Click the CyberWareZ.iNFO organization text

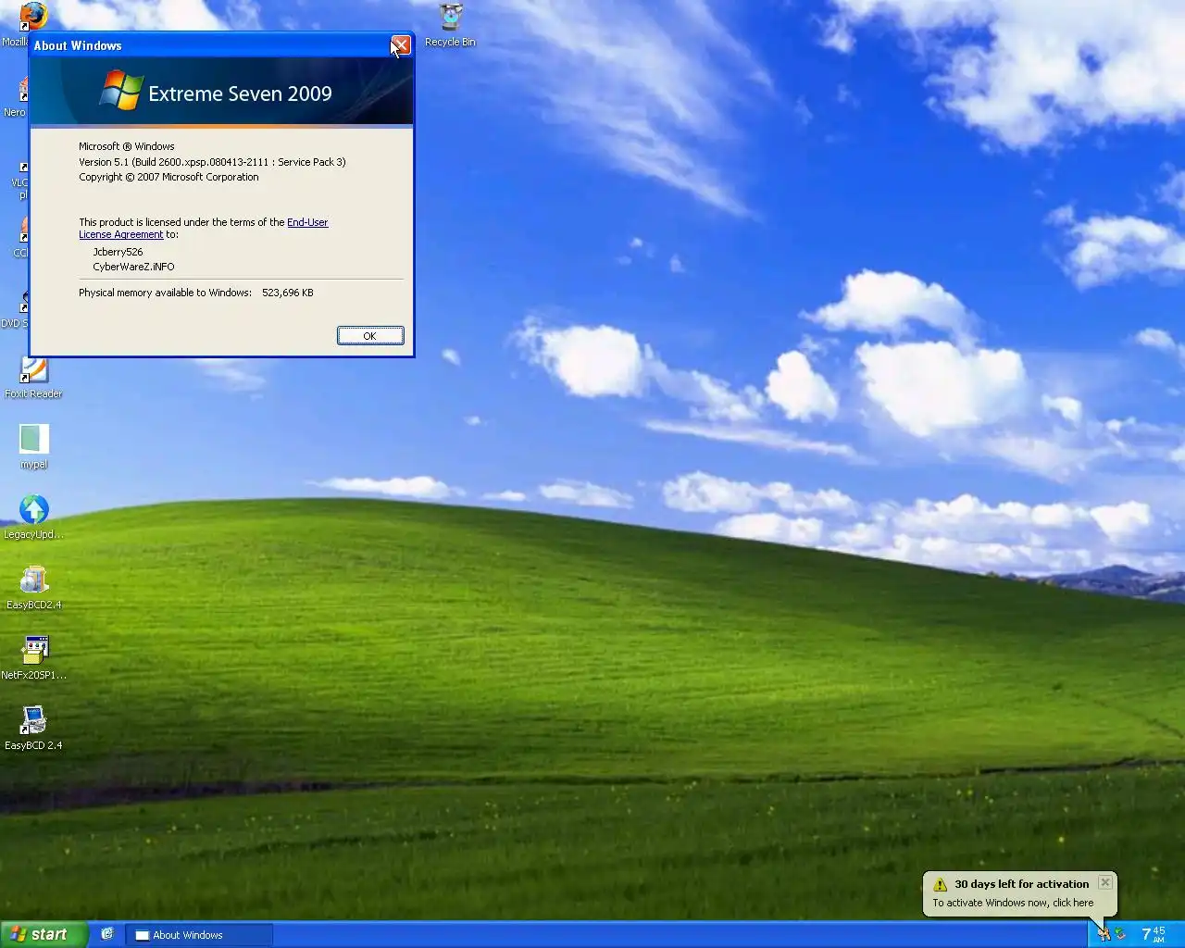(133, 267)
